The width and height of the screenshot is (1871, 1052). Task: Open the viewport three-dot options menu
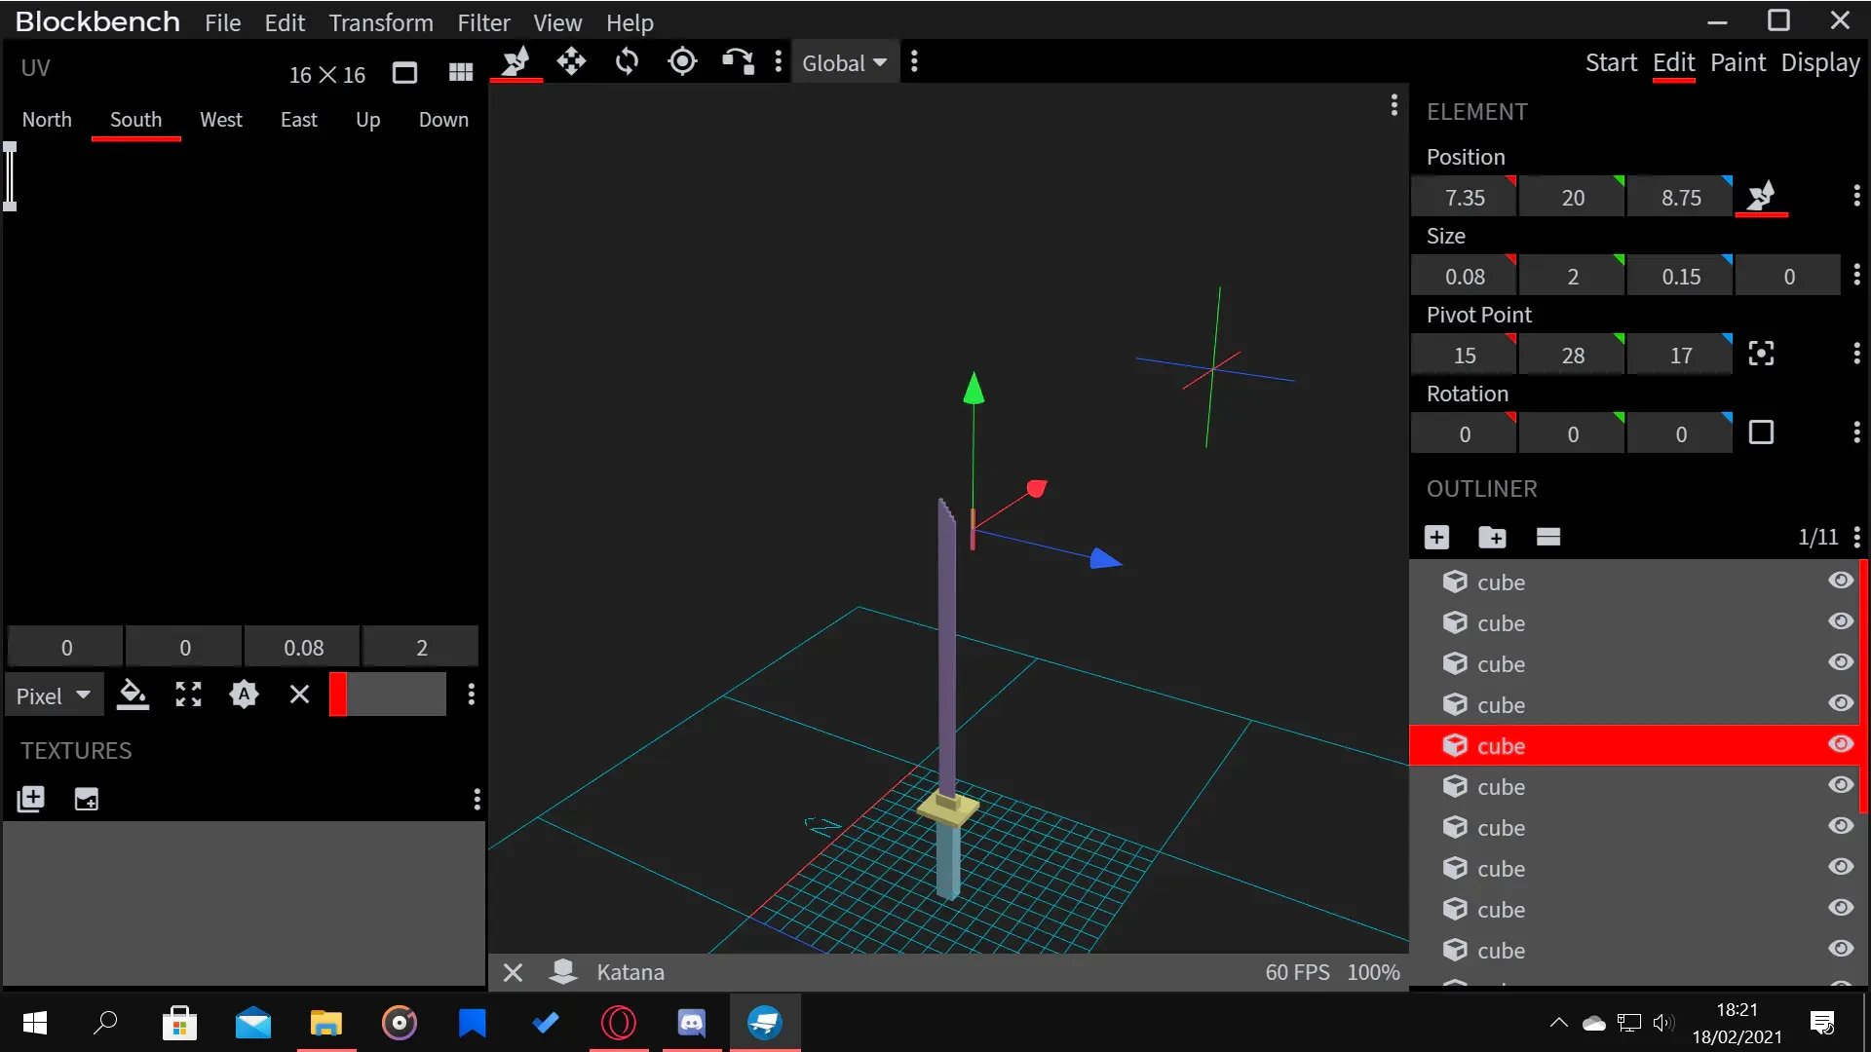1394,104
